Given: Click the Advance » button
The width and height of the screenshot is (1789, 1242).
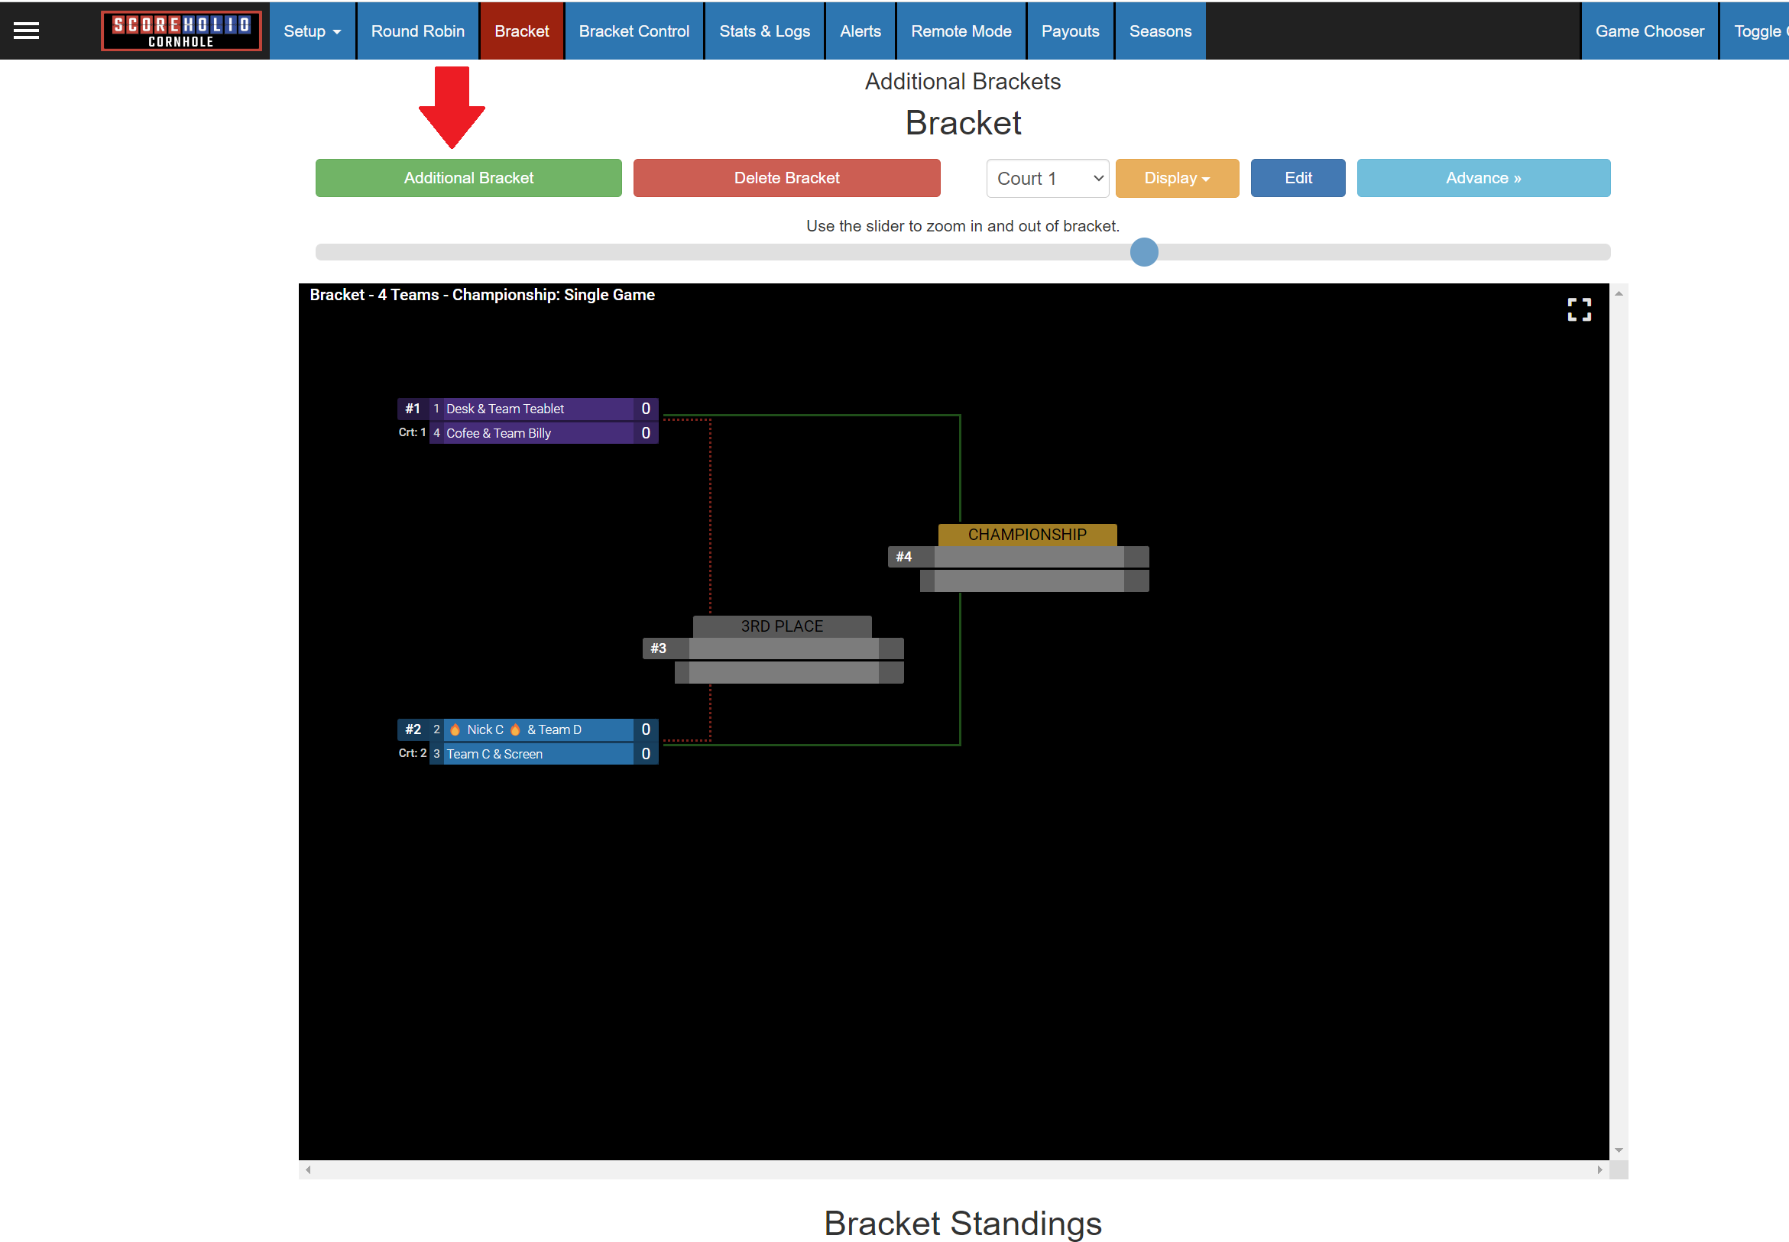Looking at the screenshot, I should click(x=1483, y=178).
